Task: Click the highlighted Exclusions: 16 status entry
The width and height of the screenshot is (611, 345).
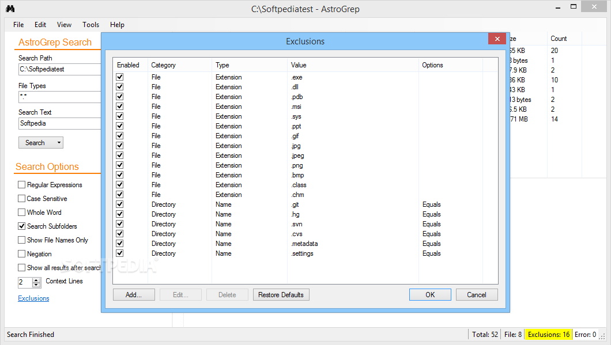Action: click(548, 335)
